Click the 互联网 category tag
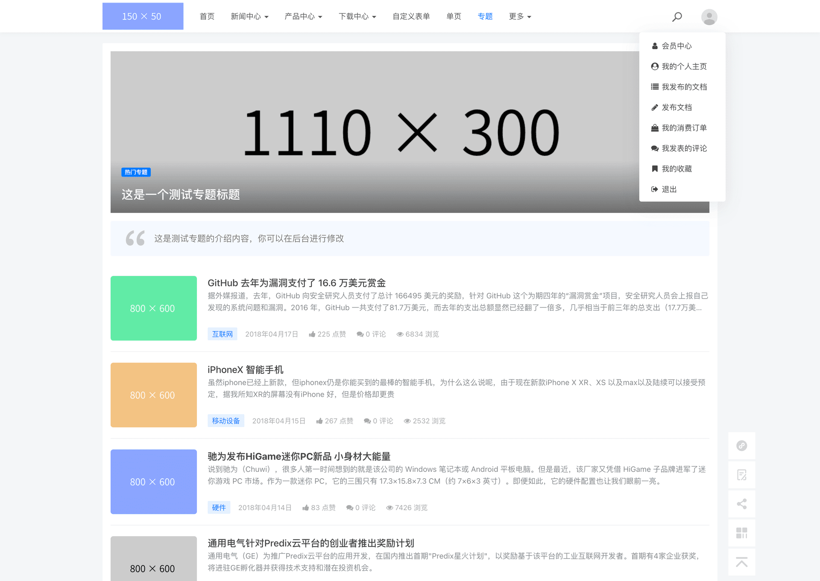This screenshot has height=581, width=820. pos(223,334)
